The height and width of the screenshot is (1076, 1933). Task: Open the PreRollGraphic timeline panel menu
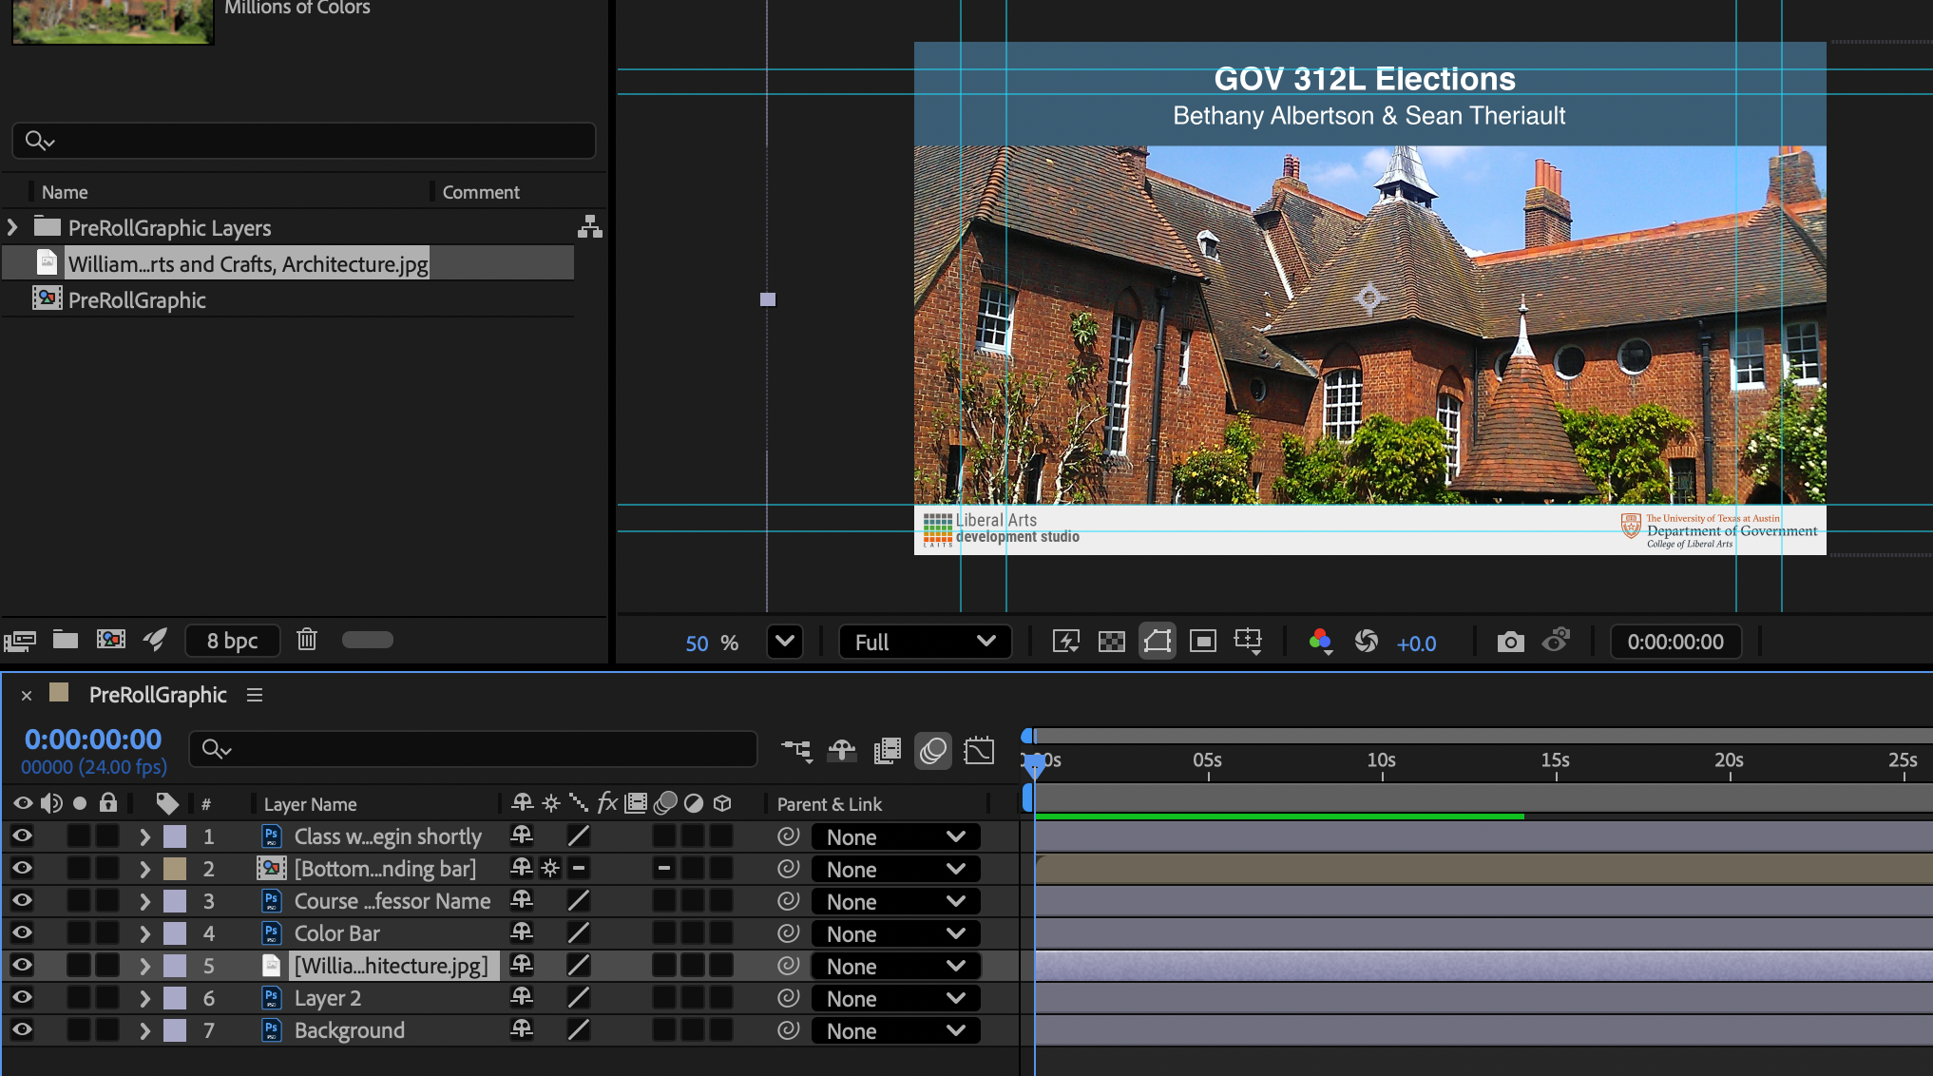click(x=255, y=695)
